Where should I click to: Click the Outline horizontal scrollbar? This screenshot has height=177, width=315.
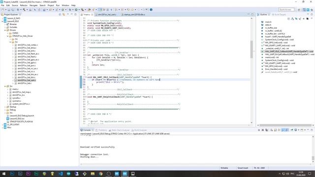pyautogui.click(x=285, y=125)
